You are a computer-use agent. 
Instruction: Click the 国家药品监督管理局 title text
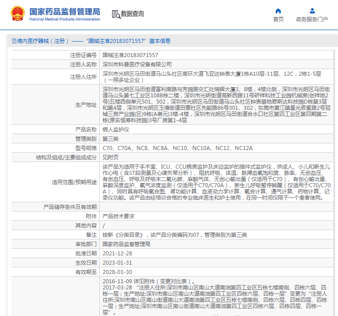[65, 12]
